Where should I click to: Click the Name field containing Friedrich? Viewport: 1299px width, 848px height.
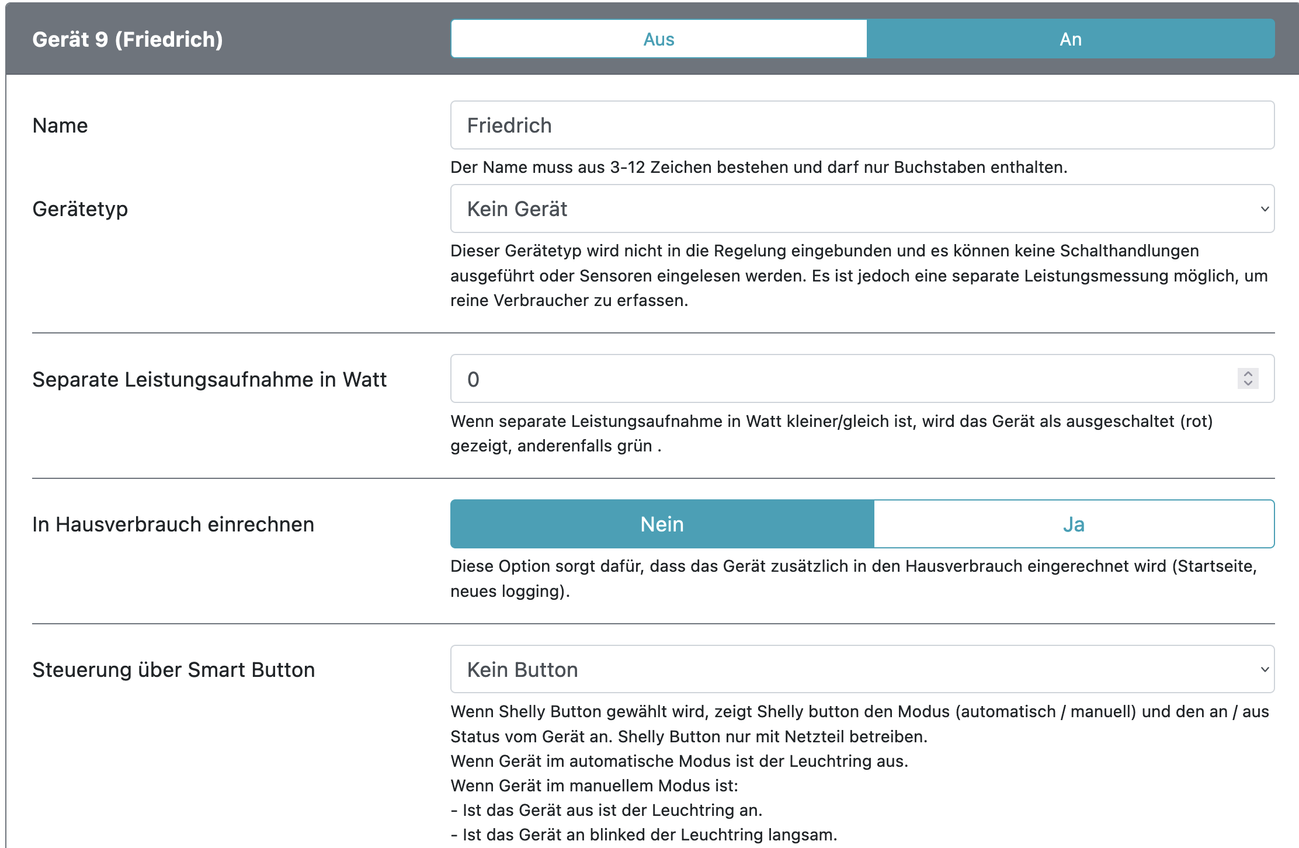tap(862, 126)
